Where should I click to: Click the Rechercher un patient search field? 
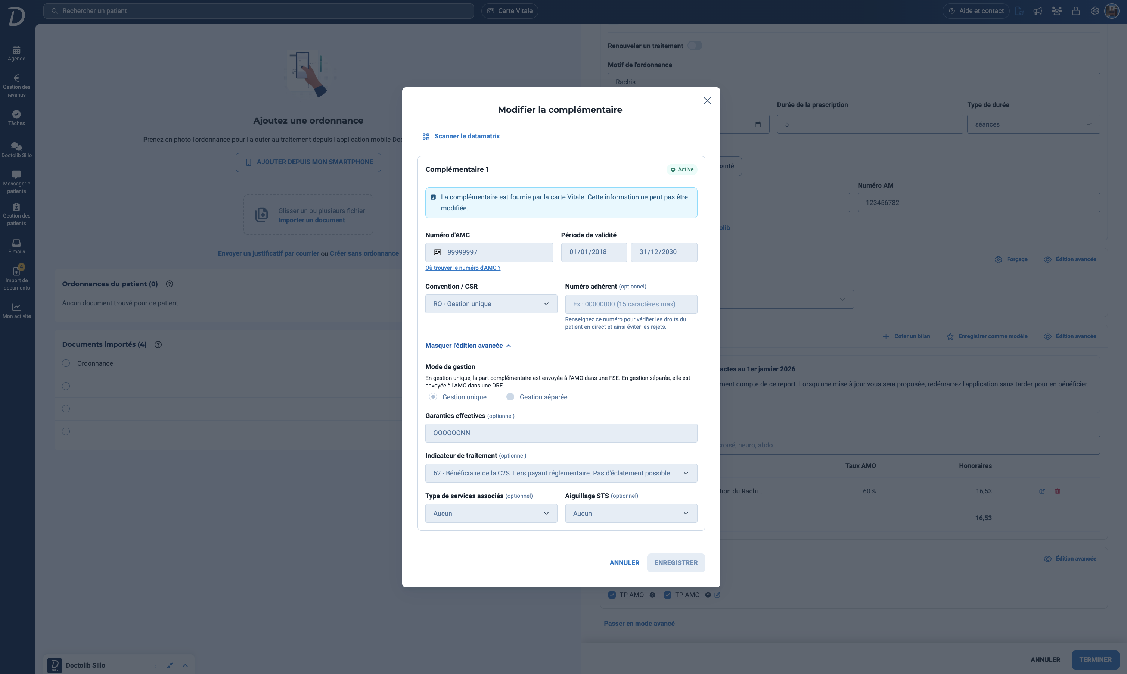coord(258,11)
